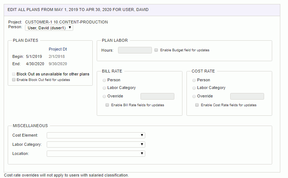Select Bill Rate Override radio button

(x=104, y=96)
